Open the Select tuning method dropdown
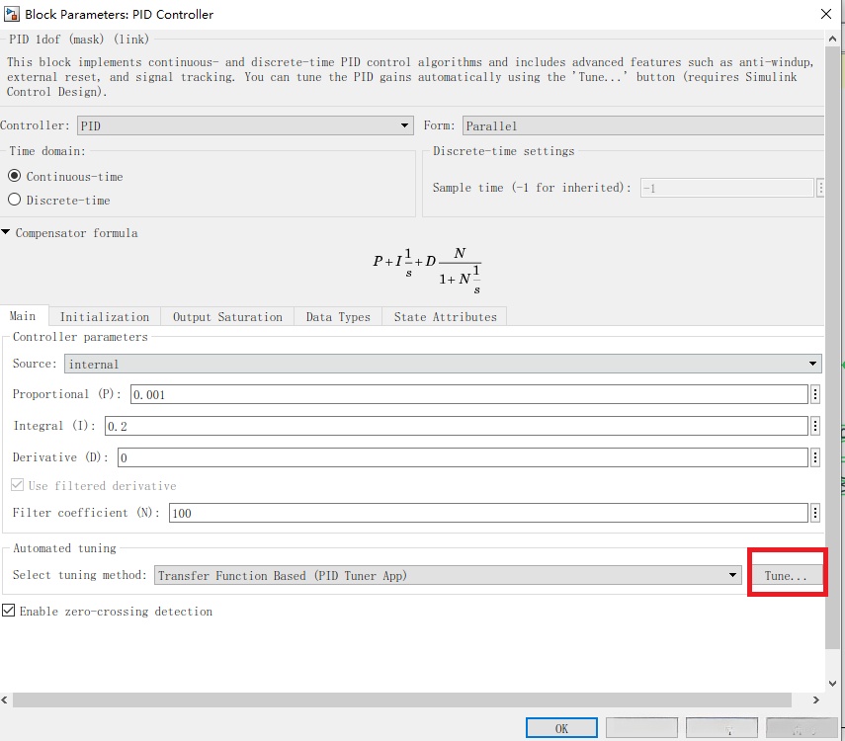 click(x=448, y=575)
